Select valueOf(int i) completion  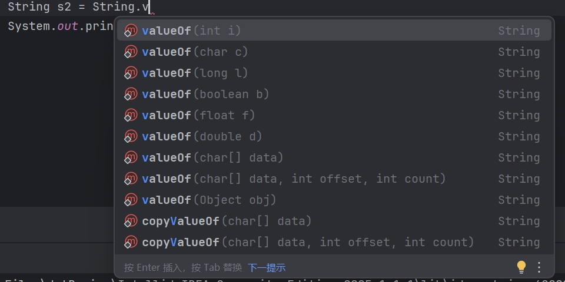(334, 31)
